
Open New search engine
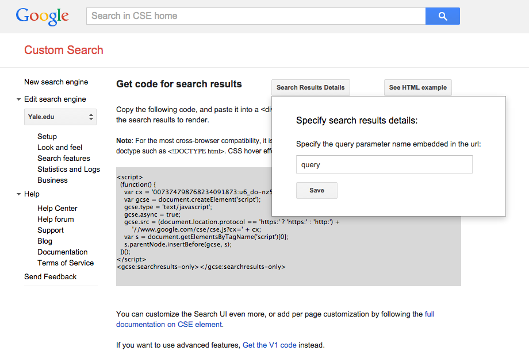[56, 82]
